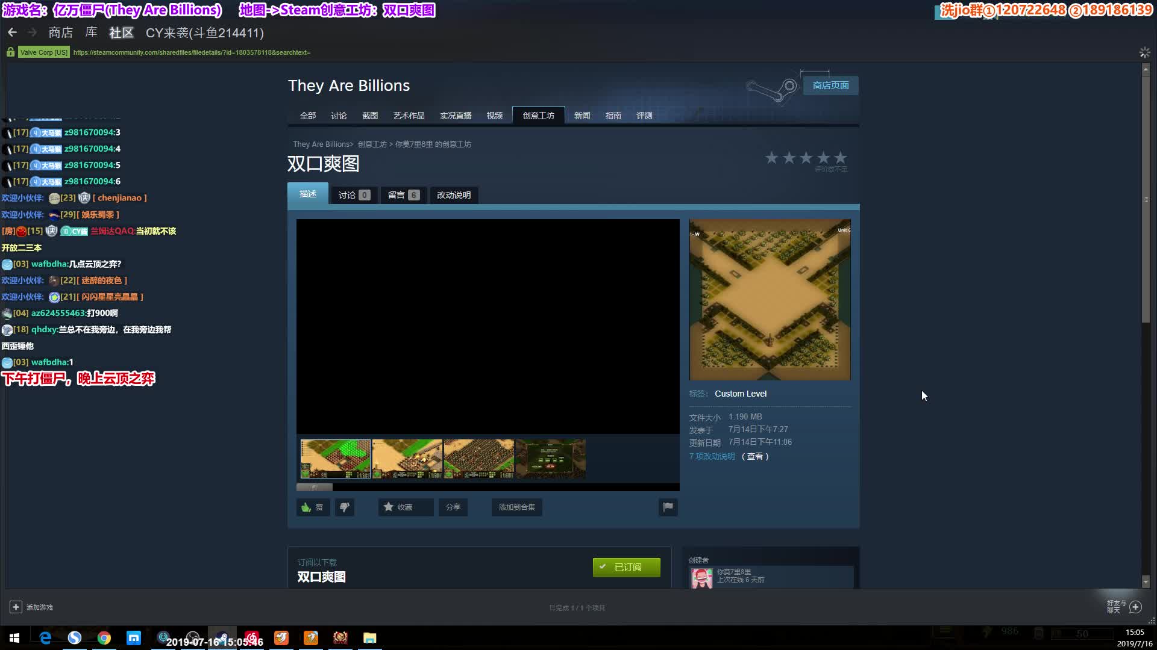Click the 创意工坊 breadcrumb link
Screen dimensions: 1157x650
(372, 144)
